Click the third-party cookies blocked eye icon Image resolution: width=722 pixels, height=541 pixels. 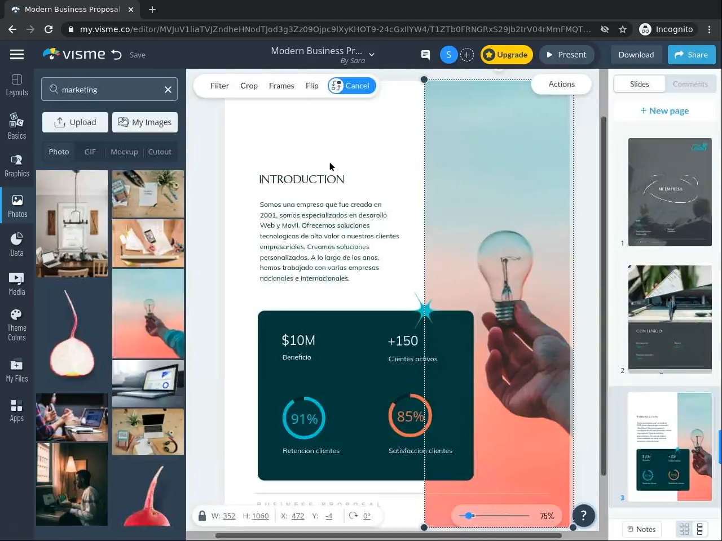coord(605,29)
